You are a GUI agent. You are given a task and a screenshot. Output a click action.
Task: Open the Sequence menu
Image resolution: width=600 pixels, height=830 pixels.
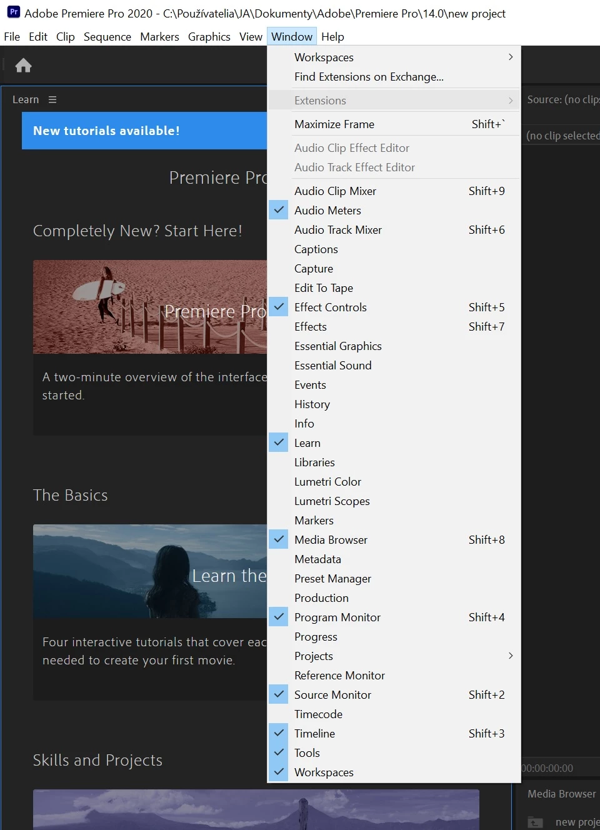(x=107, y=37)
